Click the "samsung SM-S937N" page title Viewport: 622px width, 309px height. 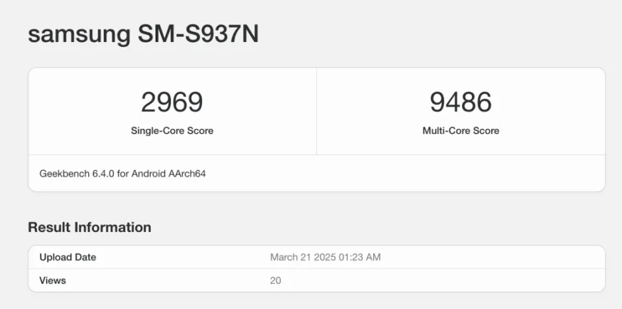[x=143, y=34]
